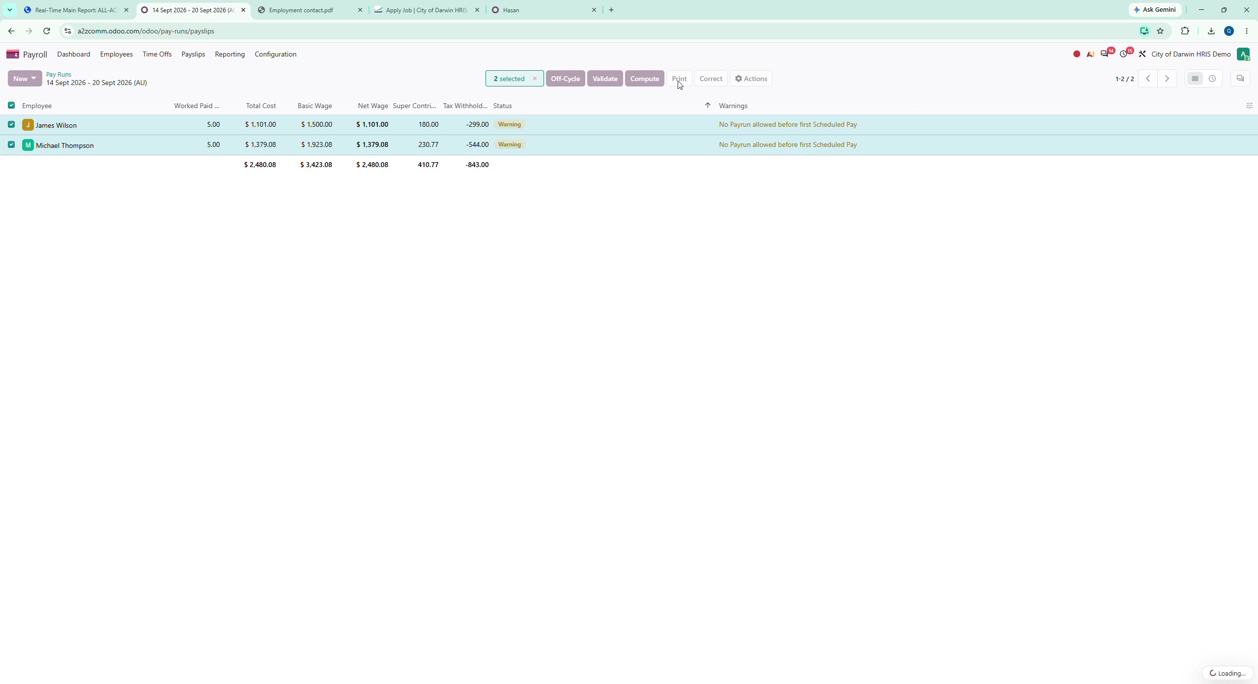Open the Time Offs menu
Screen dimensions: 1258x684
click(157, 54)
